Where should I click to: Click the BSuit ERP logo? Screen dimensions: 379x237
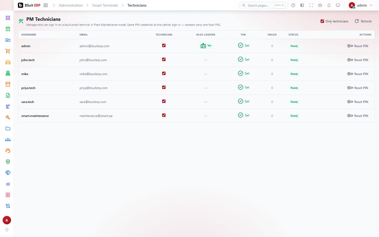29,5
